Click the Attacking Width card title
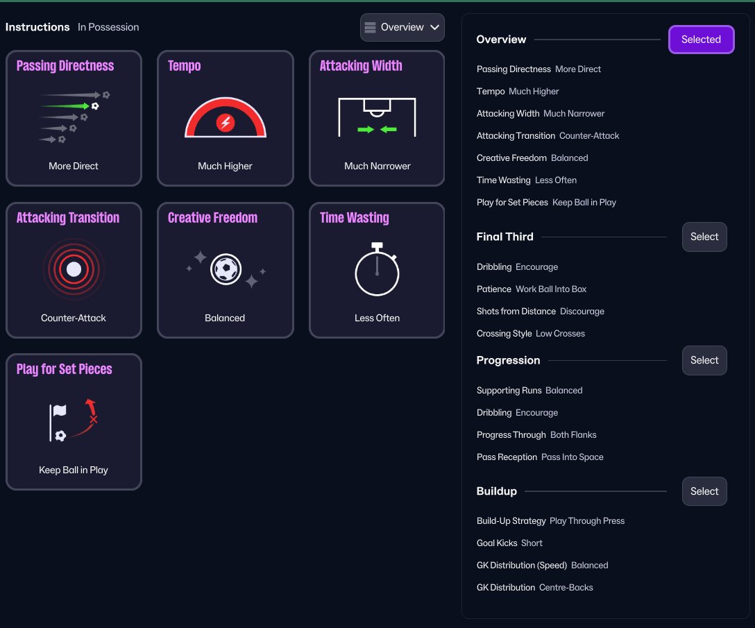 tap(361, 65)
